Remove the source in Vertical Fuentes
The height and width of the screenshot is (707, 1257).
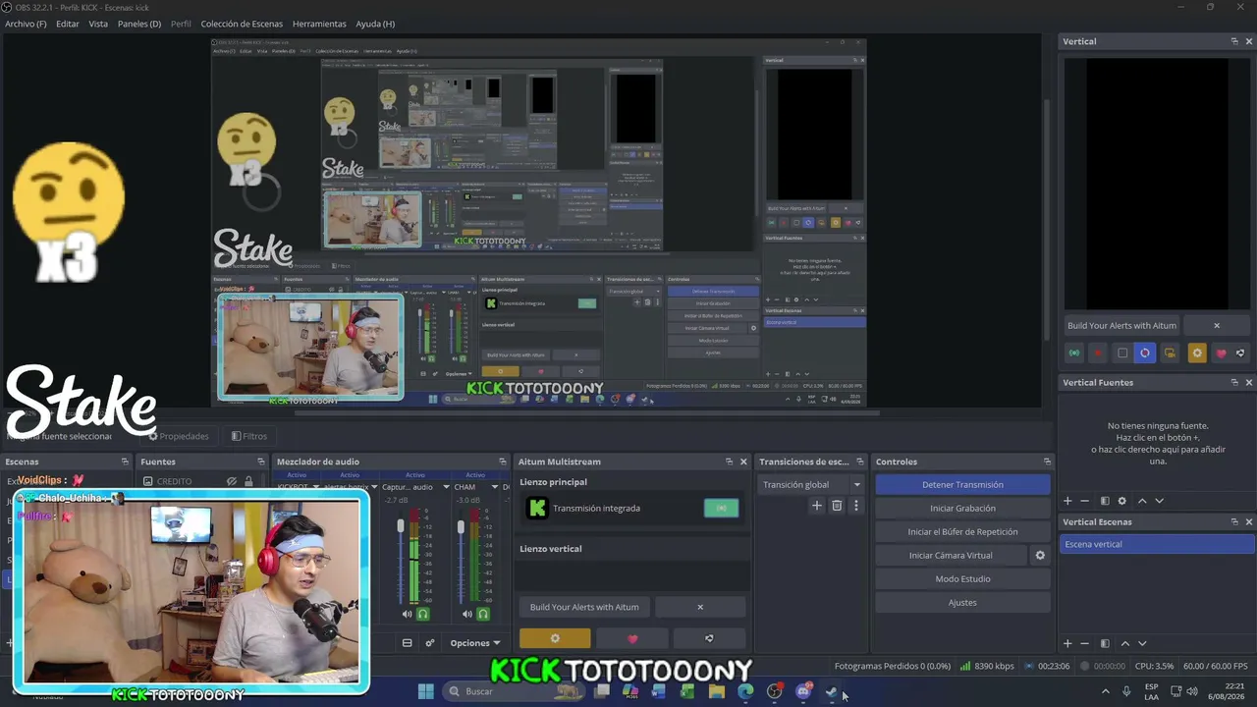coord(1084,501)
